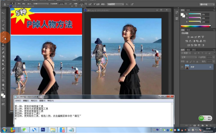The width and height of the screenshot is (216, 134).
Task: Select the Dodge tool
Action: pos(3,64)
